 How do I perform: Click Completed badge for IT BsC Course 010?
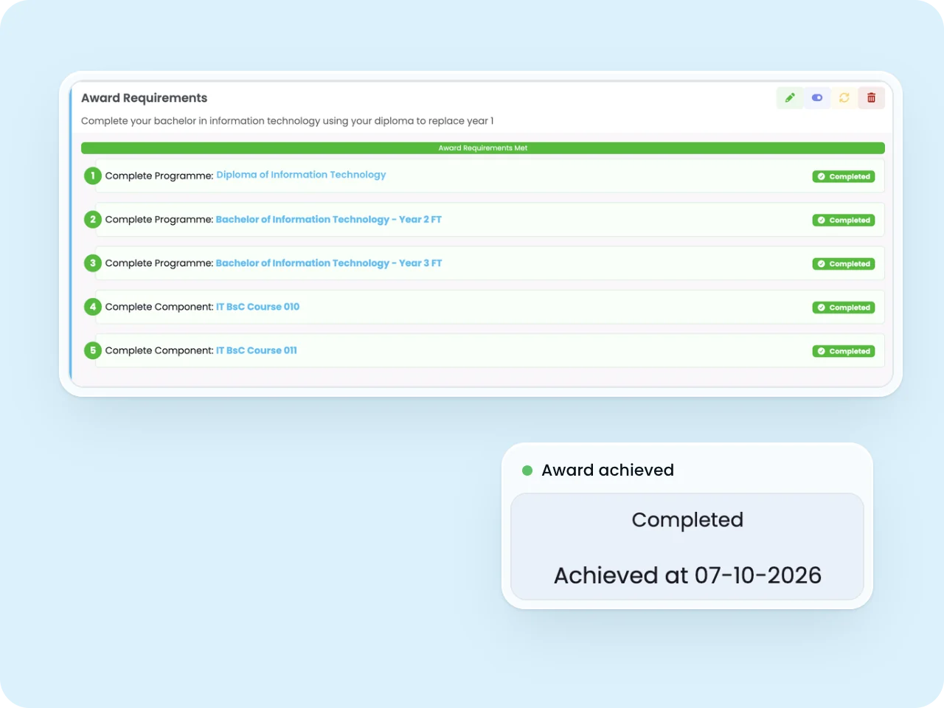pos(844,308)
